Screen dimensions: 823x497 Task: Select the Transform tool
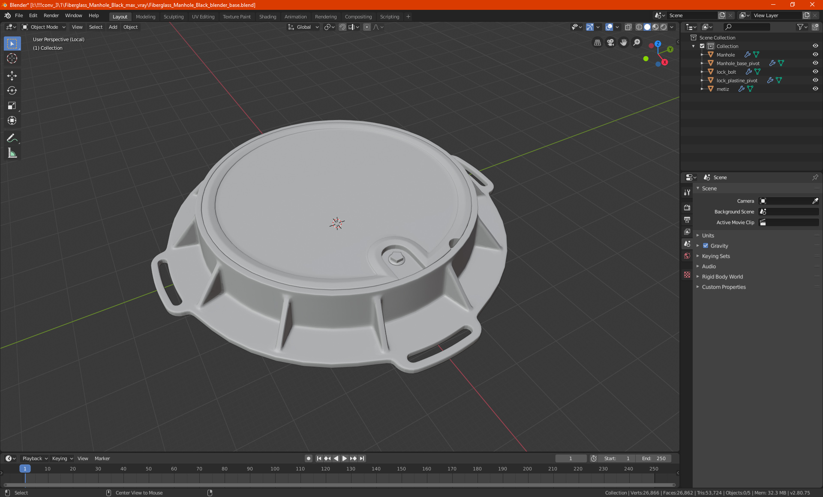click(12, 121)
